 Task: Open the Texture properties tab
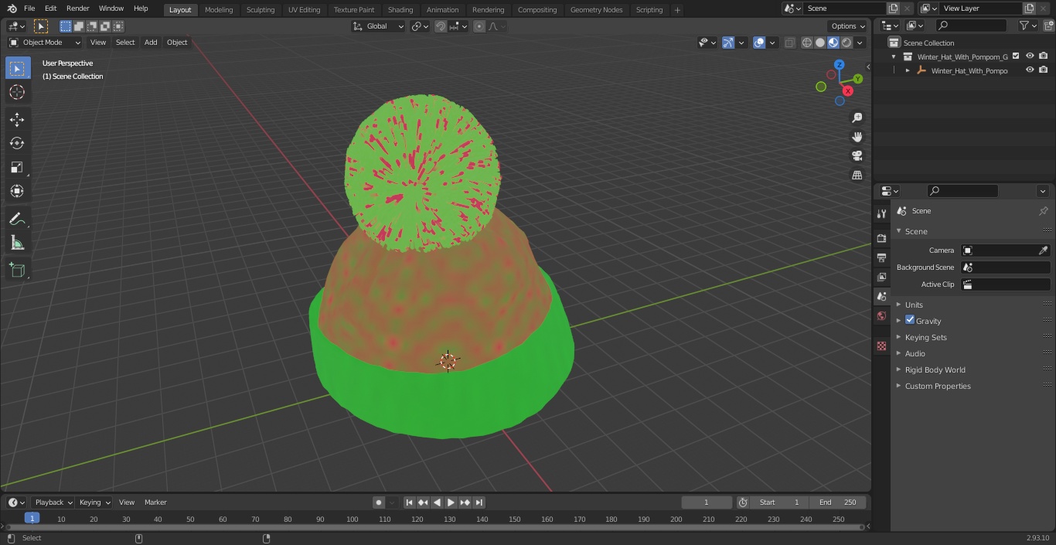(881, 346)
